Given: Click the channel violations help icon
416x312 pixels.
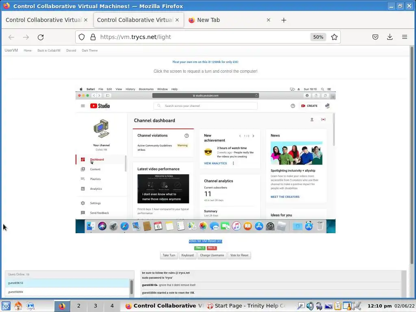Looking at the screenshot, I should [186, 136].
